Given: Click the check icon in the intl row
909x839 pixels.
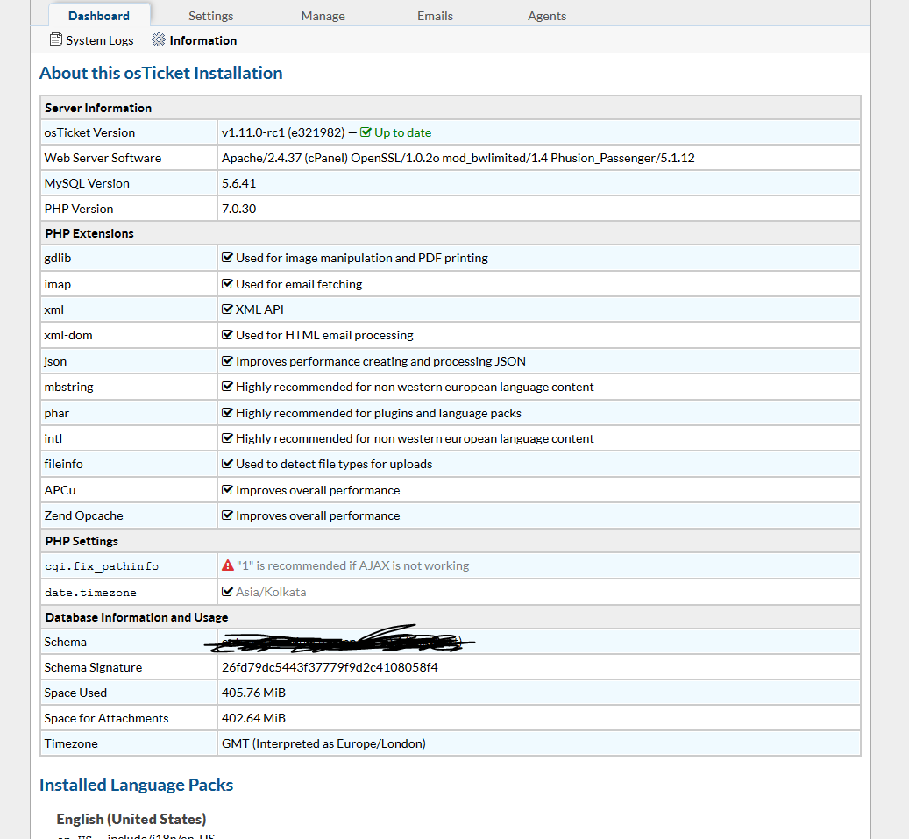Looking at the screenshot, I should click(227, 437).
